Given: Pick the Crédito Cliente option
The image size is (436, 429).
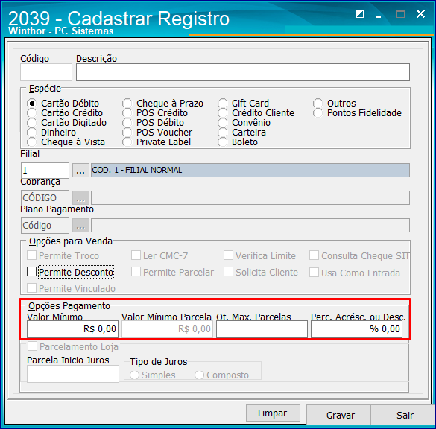Looking at the screenshot, I should coord(222,113).
